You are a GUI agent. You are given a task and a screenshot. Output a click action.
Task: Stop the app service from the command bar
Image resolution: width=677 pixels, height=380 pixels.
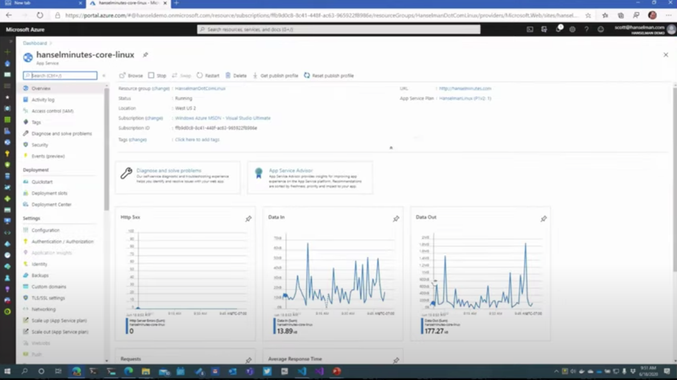[161, 76]
